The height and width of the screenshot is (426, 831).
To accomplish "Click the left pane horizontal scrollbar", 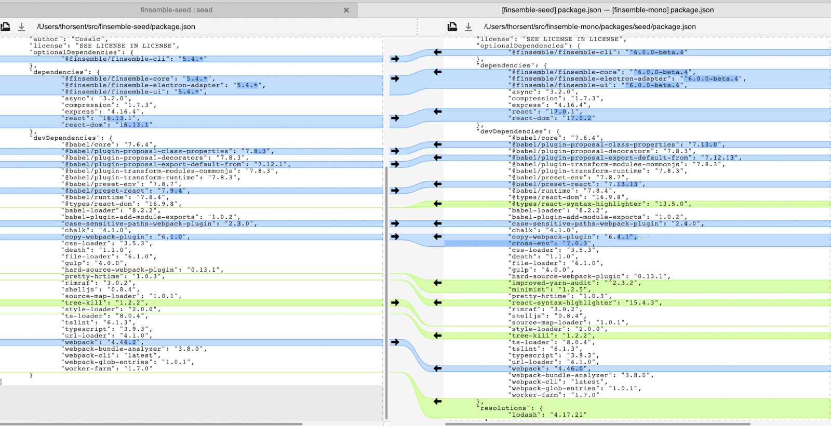I will pyautogui.click(x=152, y=424).
